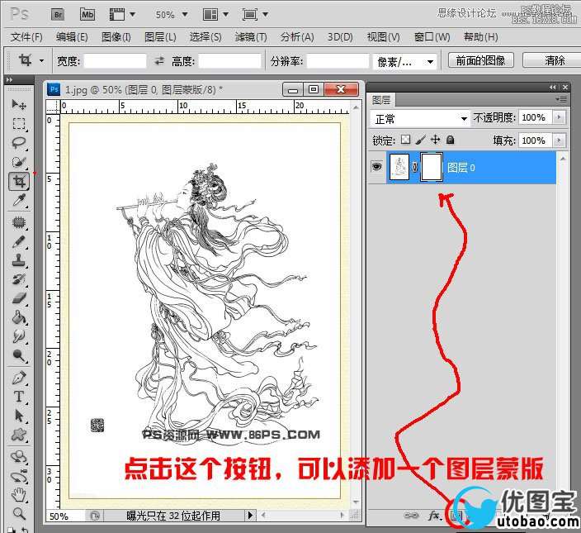Open the 50% zoom level dropdown
Screen dimensions: 581x533
(x=185, y=15)
